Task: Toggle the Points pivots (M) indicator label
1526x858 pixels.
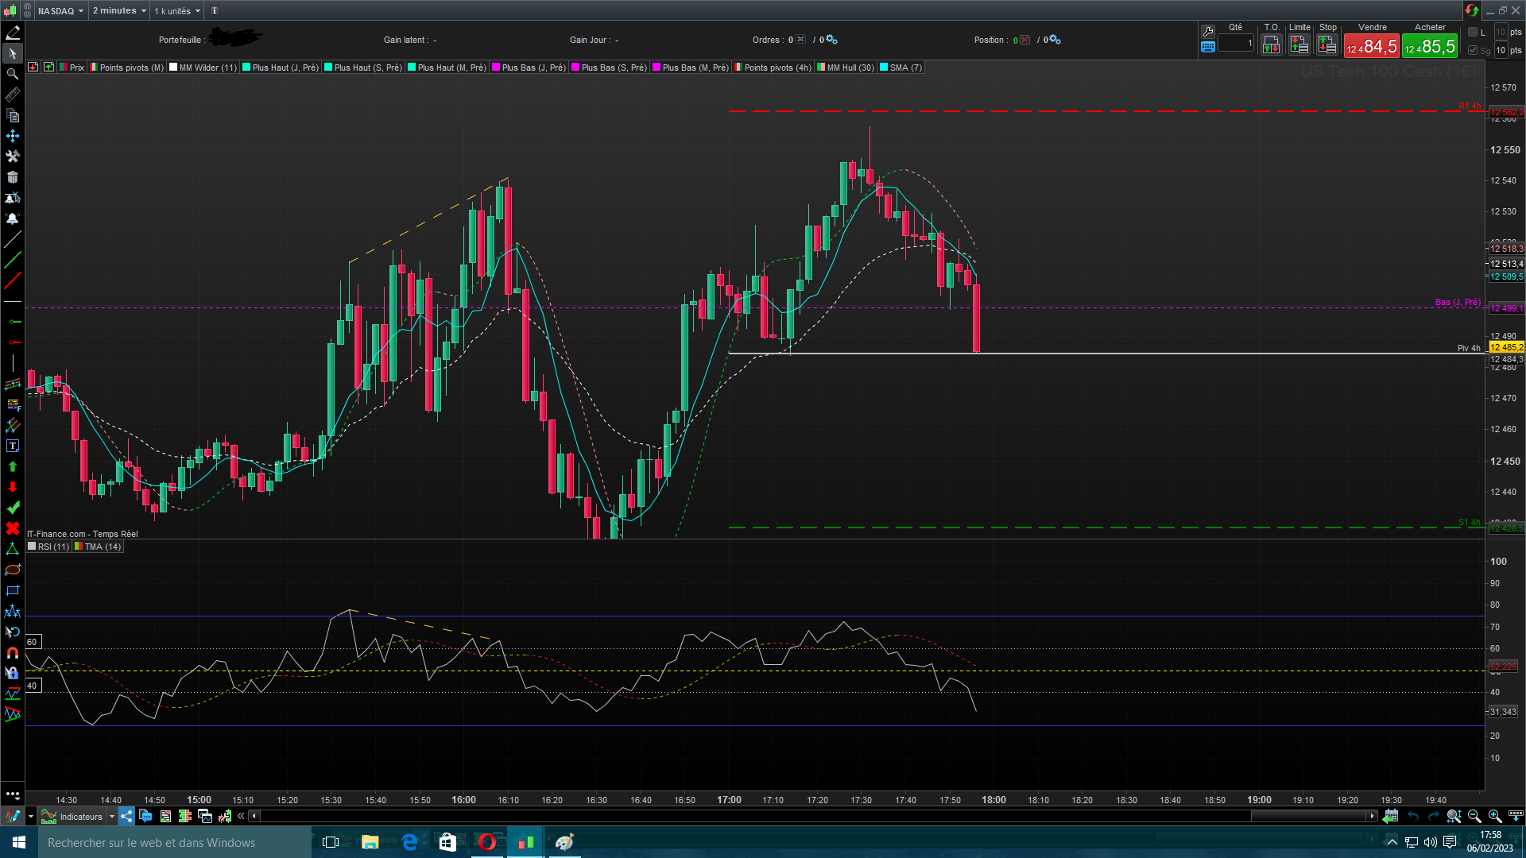Action: (127, 68)
